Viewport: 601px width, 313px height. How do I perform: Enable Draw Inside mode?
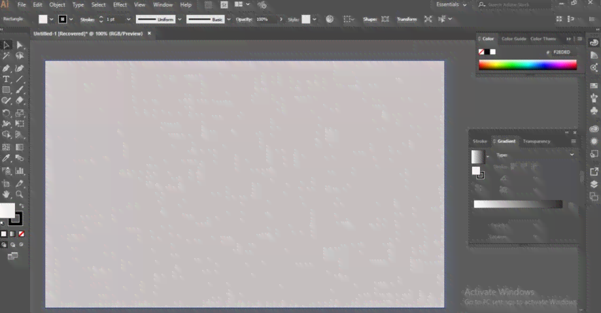click(22, 245)
